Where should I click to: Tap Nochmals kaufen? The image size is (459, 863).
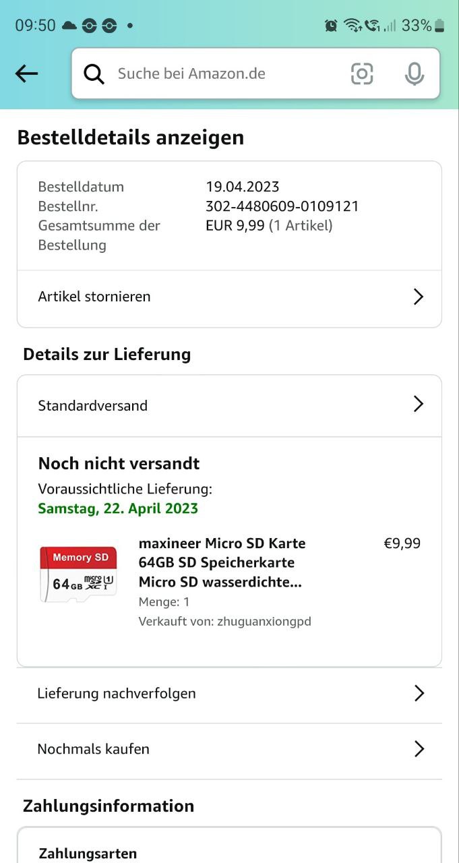(93, 749)
